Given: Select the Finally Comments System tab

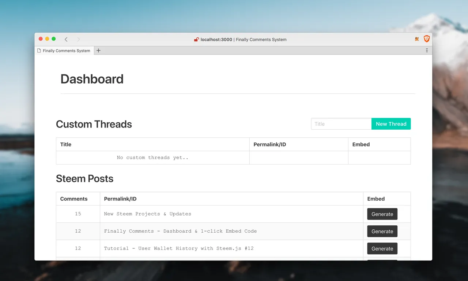Looking at the screenshot, I should click(64, 51).
